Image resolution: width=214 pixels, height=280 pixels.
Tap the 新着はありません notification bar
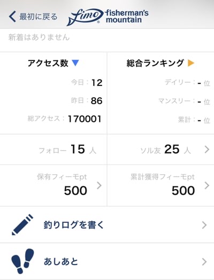click(x=107, y=40)
